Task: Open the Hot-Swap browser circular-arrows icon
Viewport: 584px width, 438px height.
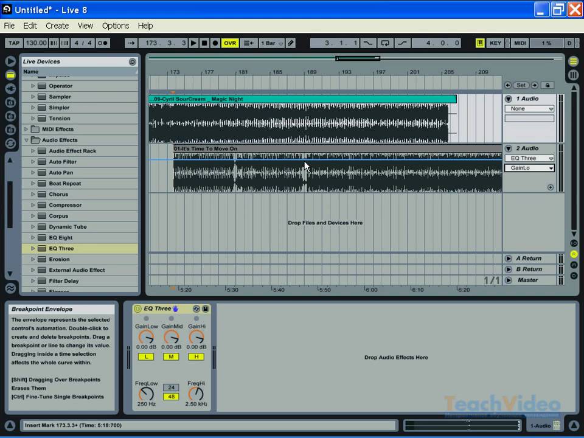Action: 10,144
